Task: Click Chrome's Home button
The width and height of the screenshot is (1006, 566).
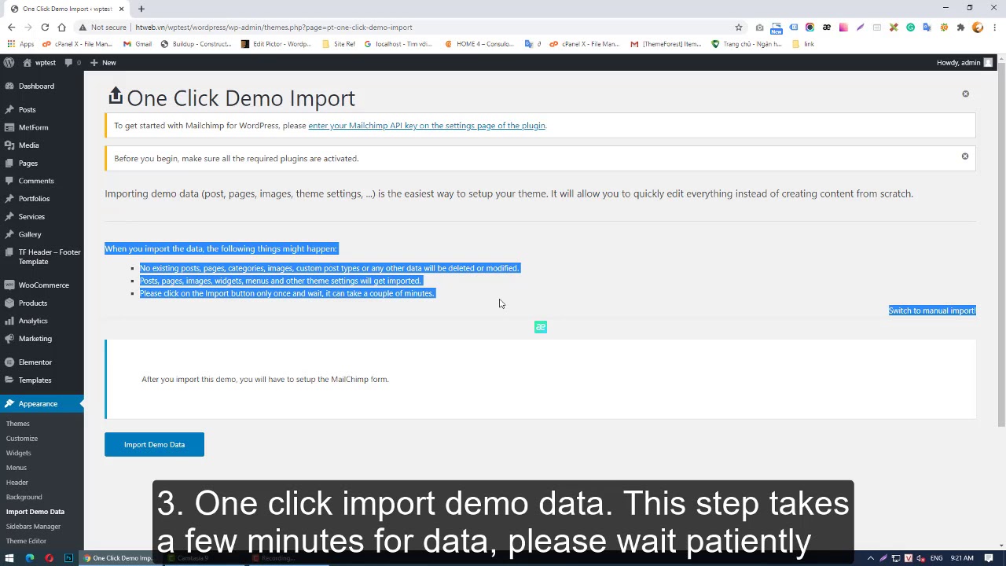Action: pos(61,28)
